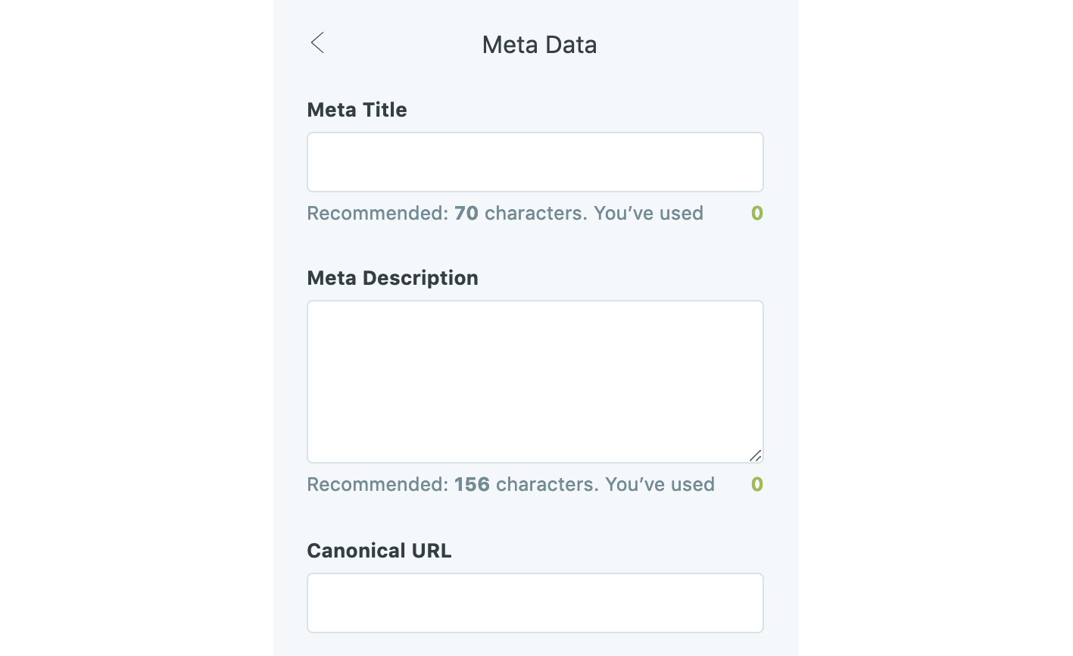
Task: Click the Meta Title character count zero
Action: 756,214
